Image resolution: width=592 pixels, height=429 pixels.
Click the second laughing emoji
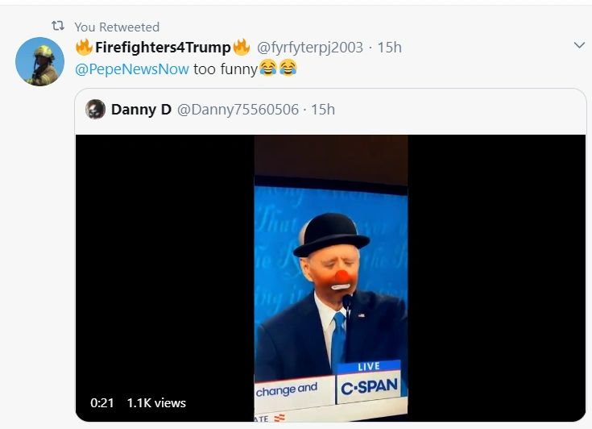tap(288, 69)
